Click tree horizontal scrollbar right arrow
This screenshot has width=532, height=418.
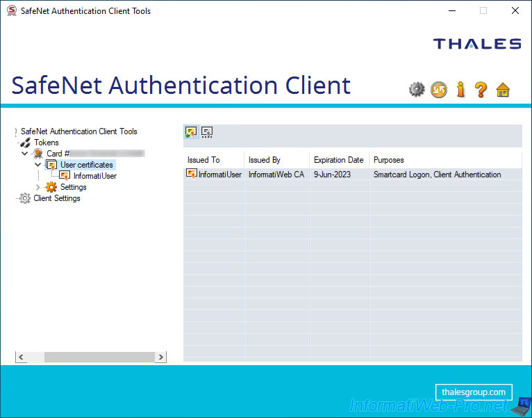pyautogui.click(x=160, y=357)
